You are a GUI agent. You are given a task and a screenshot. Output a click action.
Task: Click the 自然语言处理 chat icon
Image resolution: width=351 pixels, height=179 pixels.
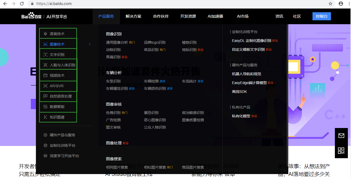[45, 96]
